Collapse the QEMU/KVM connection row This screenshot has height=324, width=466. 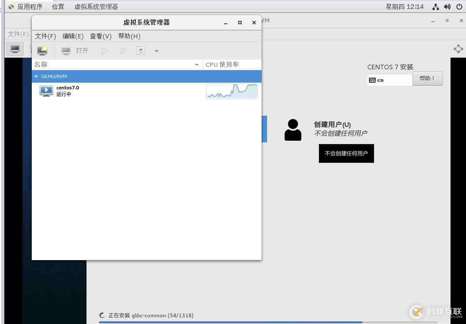point(36,77)
